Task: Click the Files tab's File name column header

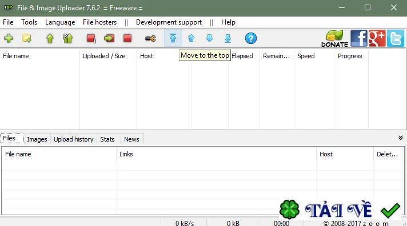Action: click(x=59, y=154)
